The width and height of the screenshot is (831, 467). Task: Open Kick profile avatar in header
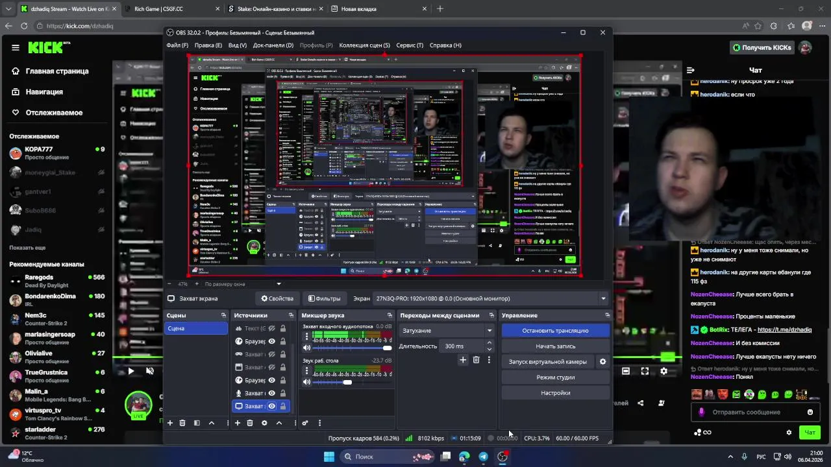[806, 47]
